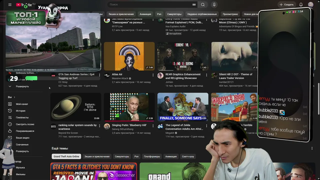Choose Симуляторы chip under Ещё темы
320x180 pixels.
122,156
